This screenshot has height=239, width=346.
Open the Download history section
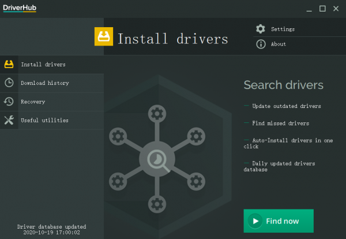(45, 83)
